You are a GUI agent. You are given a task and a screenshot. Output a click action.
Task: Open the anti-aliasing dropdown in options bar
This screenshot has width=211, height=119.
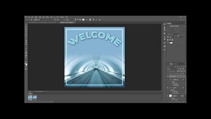70,20
